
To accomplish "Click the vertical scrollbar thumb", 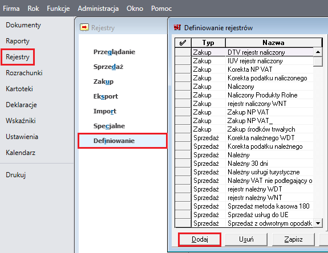I will pos(318,62).
